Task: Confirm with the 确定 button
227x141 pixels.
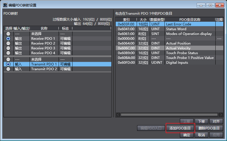Action: pyautogui.click(x=187, y=135)
